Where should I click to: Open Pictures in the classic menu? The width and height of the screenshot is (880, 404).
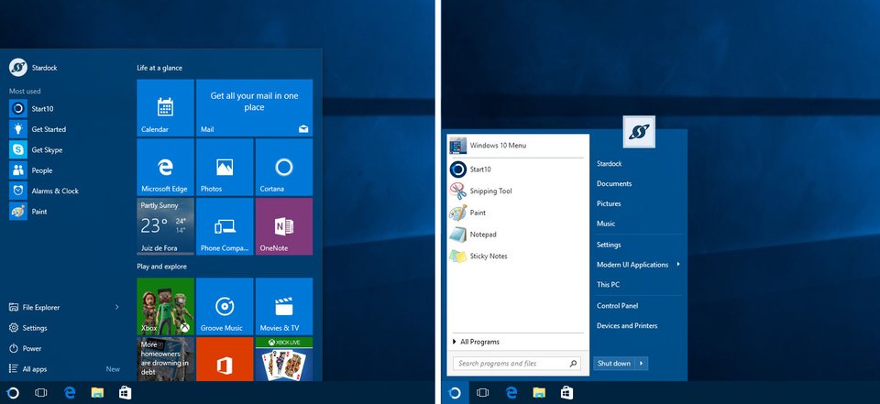pos(609,203)
